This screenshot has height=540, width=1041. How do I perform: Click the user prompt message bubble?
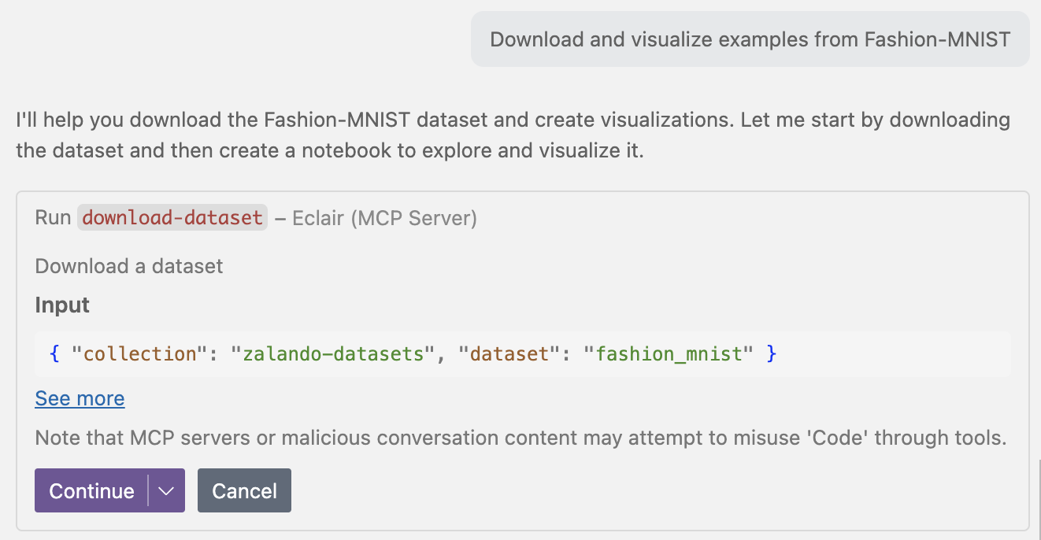(750, 39)
